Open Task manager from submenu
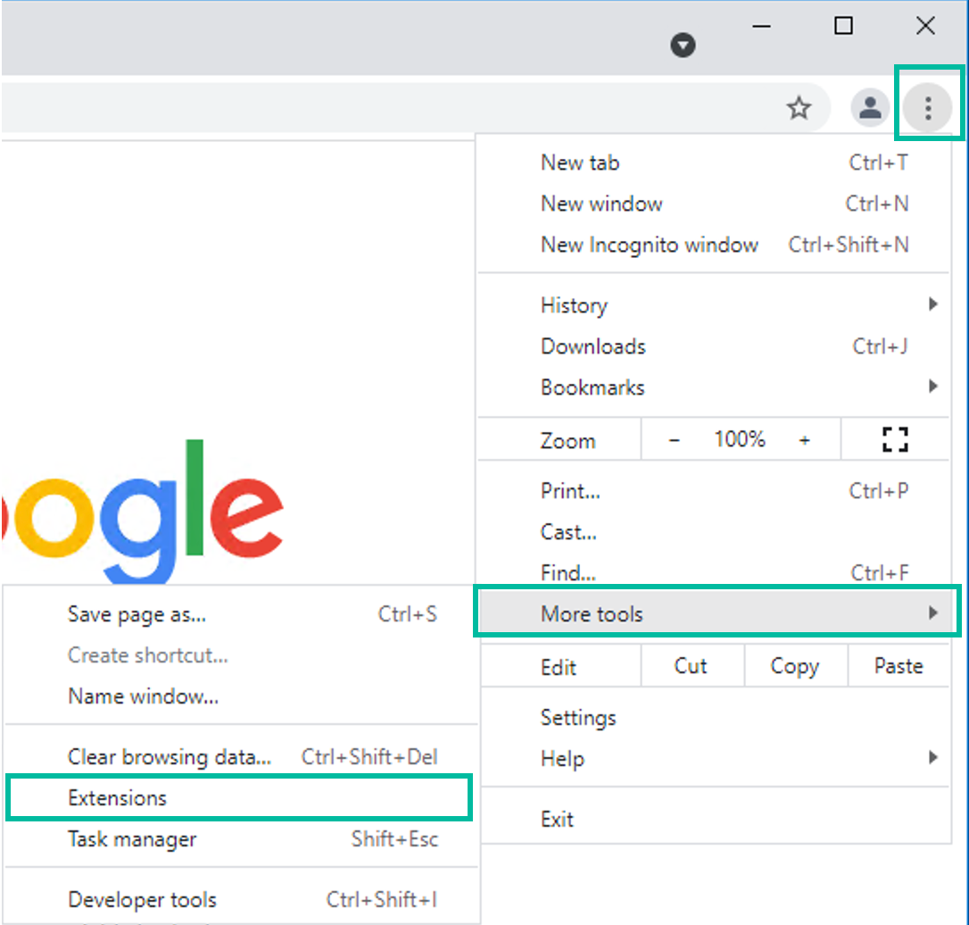Screen dimensions: 969x925 click(x=132, y=839)
